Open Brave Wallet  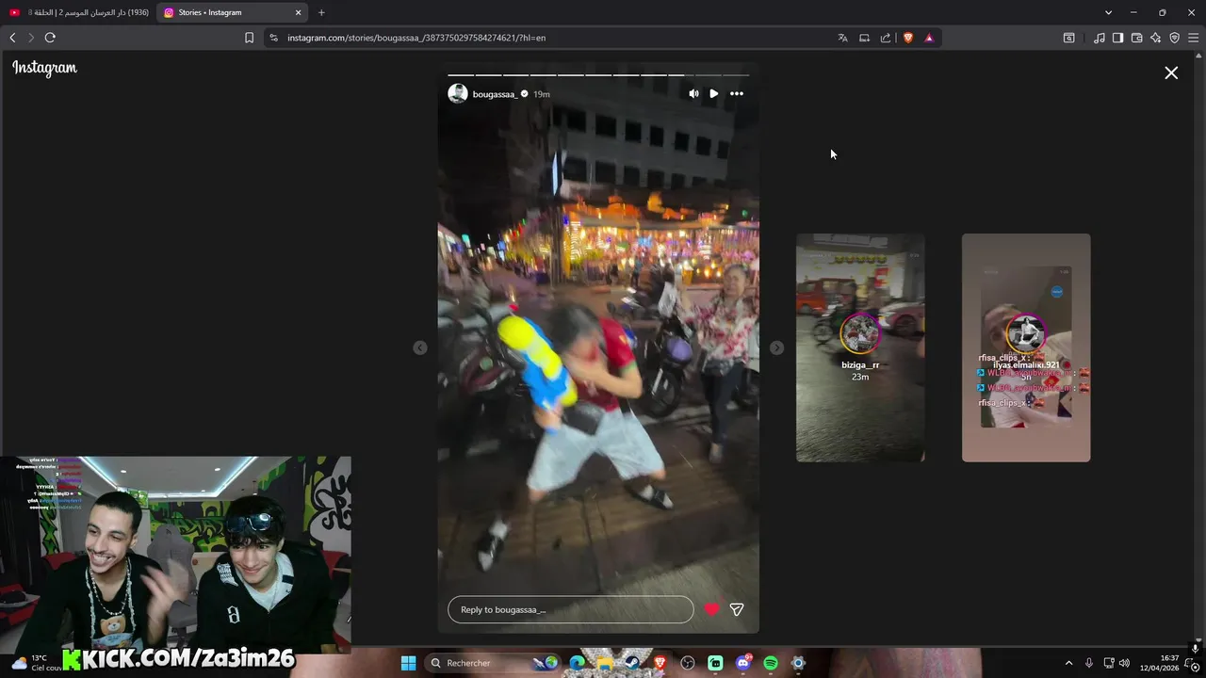[x=1136, y=38]
